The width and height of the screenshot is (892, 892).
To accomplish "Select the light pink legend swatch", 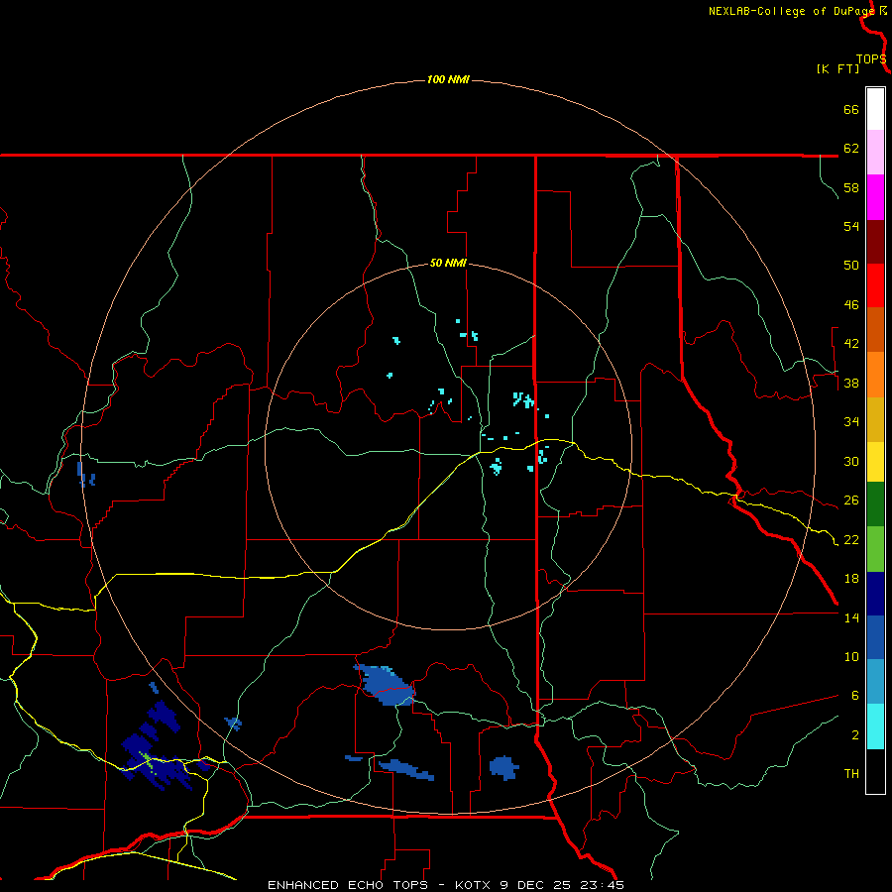I will pyautogui.click(x=875, y=153).
